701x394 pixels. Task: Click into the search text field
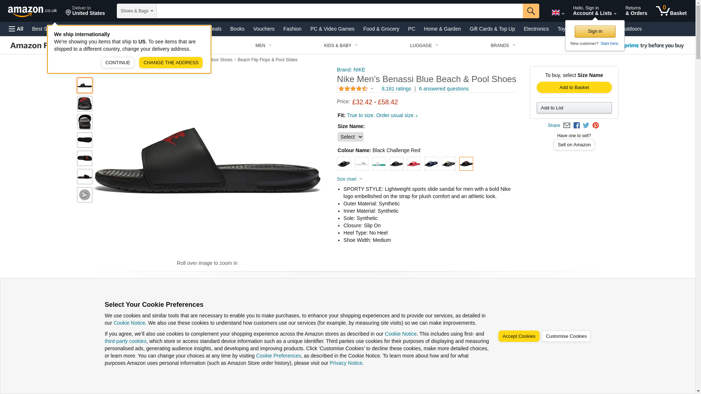pos(340,11)
